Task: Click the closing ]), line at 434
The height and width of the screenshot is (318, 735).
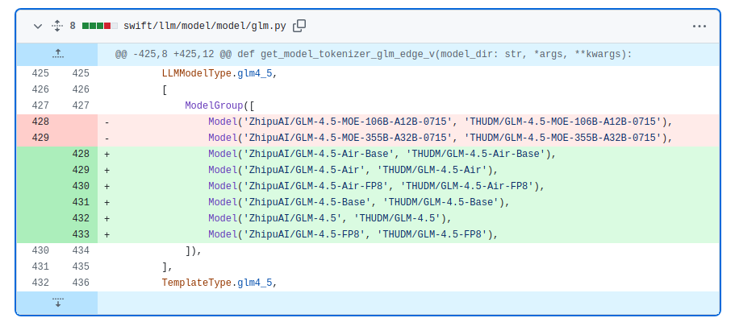Action: [408, 250]
